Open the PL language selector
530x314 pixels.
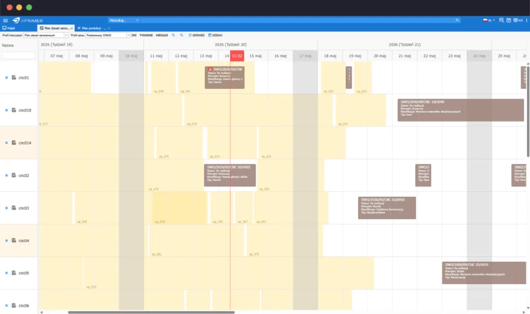point(489,20)
